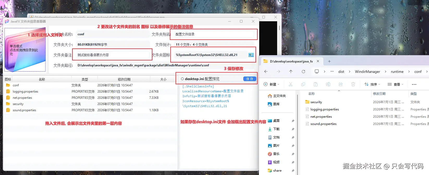Expand chevron after dist breadcrumb

(x=349, y=72)
